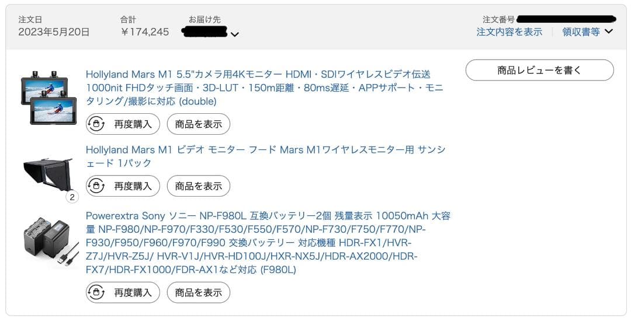Image resolution: width=631 pixels, height=318 pixels.
Task: Click the reorder icon for the monitor hood
Action: [96, 186]
